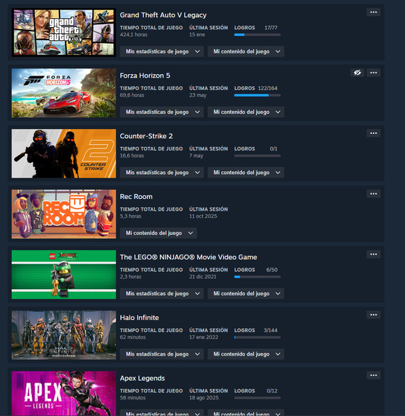Click the 0/12 achievements count

pyautogui.click(x=272, y=390)
